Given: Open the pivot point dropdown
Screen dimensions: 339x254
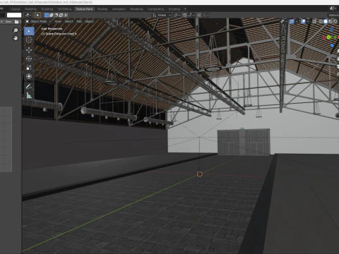Looking at the screenshot, I should pos(177,15).
